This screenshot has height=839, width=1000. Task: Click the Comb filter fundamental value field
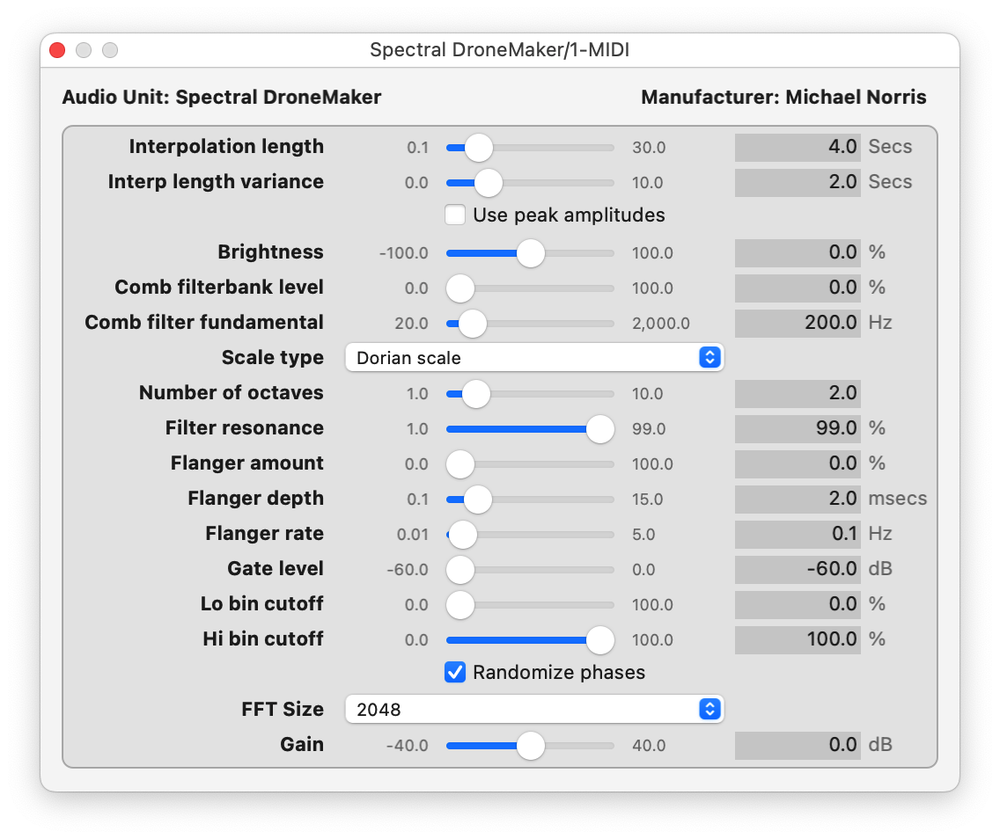point(798,323)
